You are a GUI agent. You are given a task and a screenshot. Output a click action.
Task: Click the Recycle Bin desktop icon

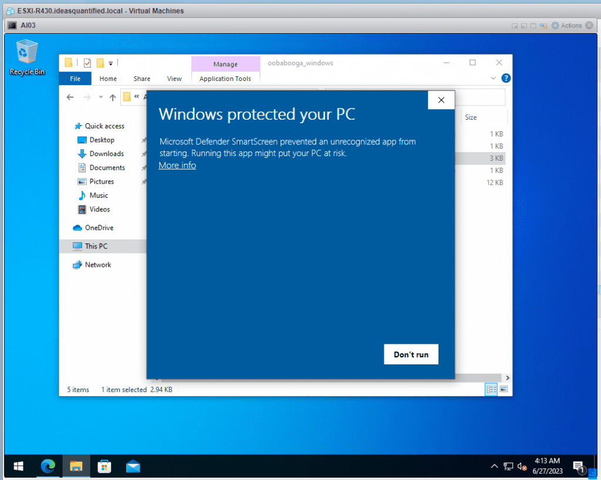click(x=27, y=58)
